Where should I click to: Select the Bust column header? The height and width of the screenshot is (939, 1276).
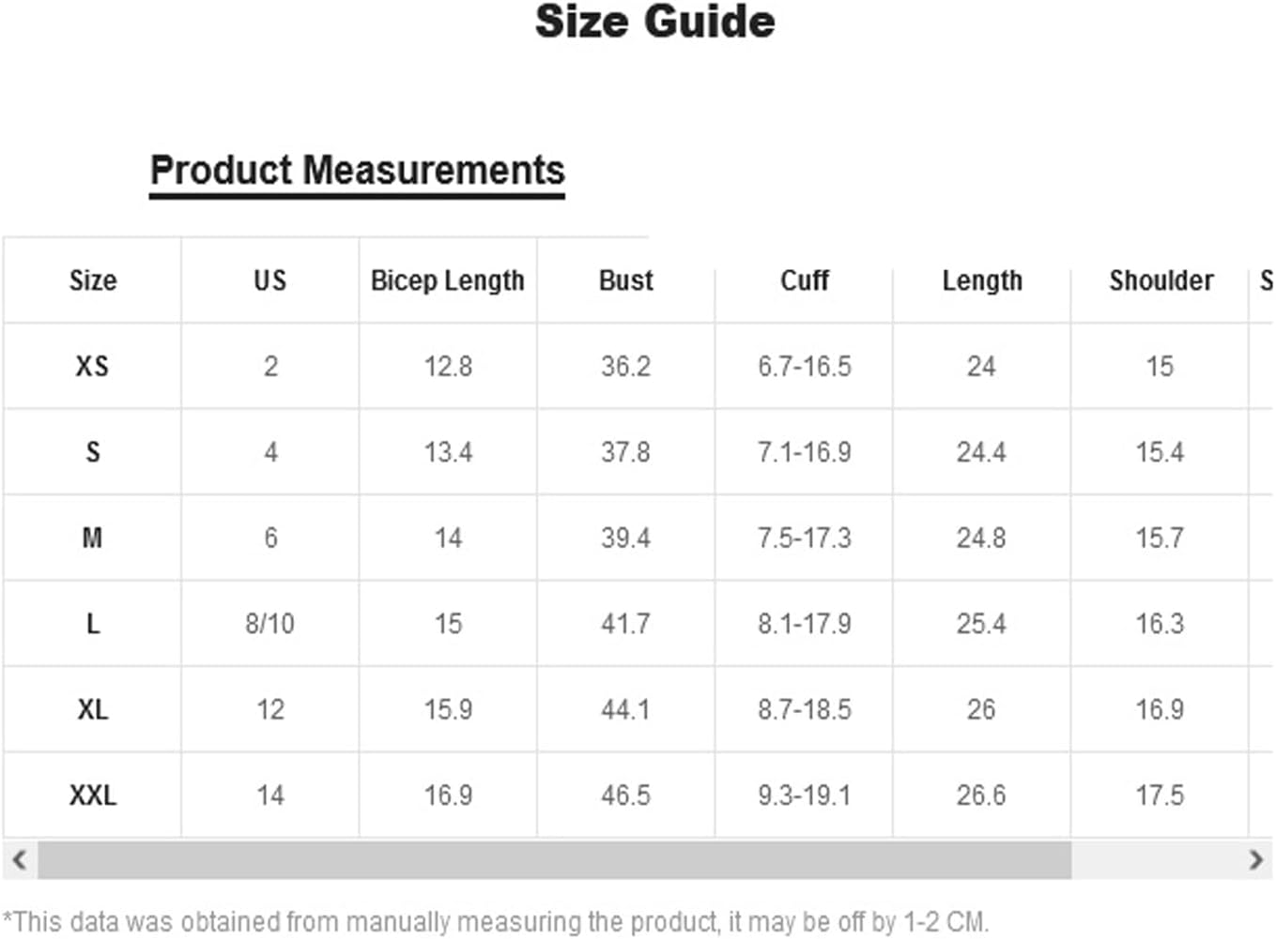tap(626, 280)
